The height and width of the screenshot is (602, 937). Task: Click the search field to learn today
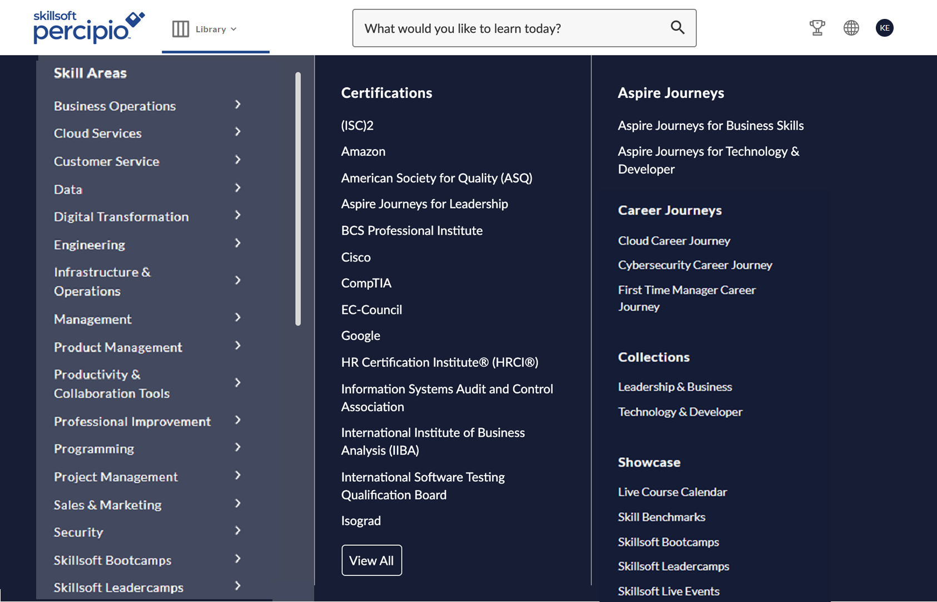(524, 28)
